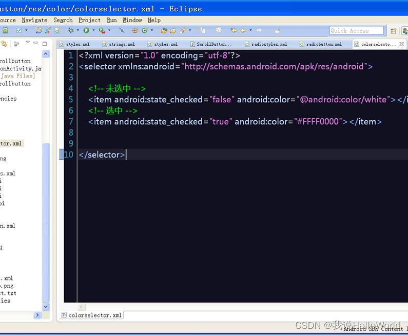Click New Android JUnit test icon
The width and height of the screenshot is (408, 335).
pos(48,30)
